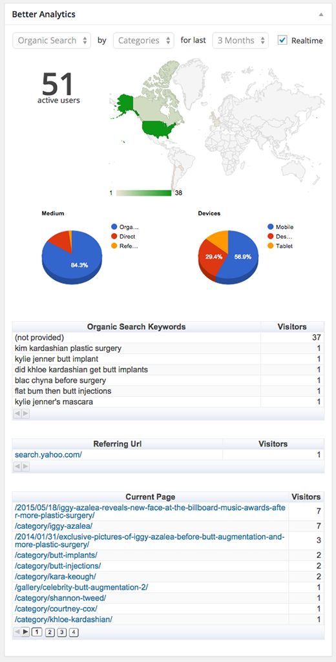
Task: Collapse the Better Analytics panel arrow
Action: 320,14
